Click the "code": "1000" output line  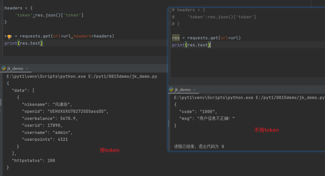tap(198, 112)
